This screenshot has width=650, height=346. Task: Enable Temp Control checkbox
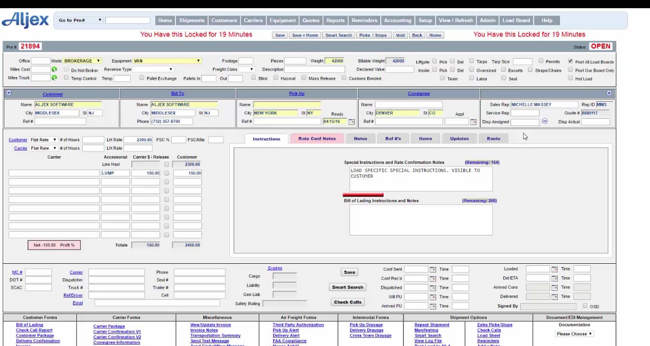(67, 78)
